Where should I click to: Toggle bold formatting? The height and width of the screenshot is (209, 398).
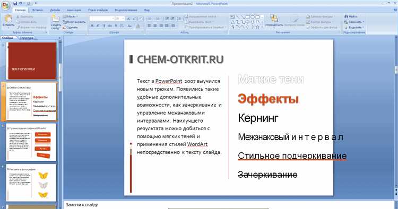click(92, 26)
